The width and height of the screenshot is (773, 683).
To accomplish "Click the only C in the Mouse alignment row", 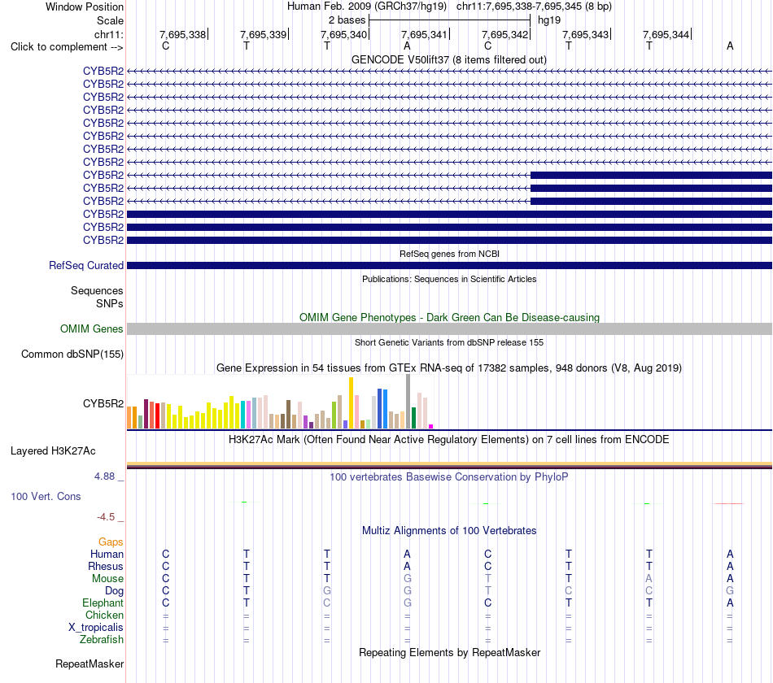I will click(x=166, y=579).
